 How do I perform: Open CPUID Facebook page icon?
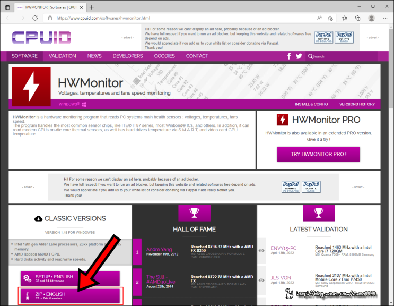289,56
